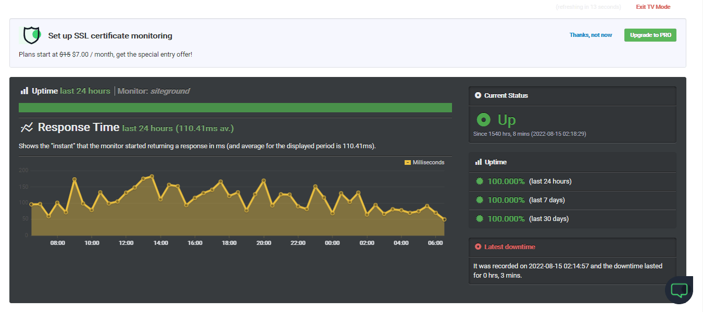703x312 pixels.
Task: Click the green badge beside last 7 days uptime
Action: [480, 200]
